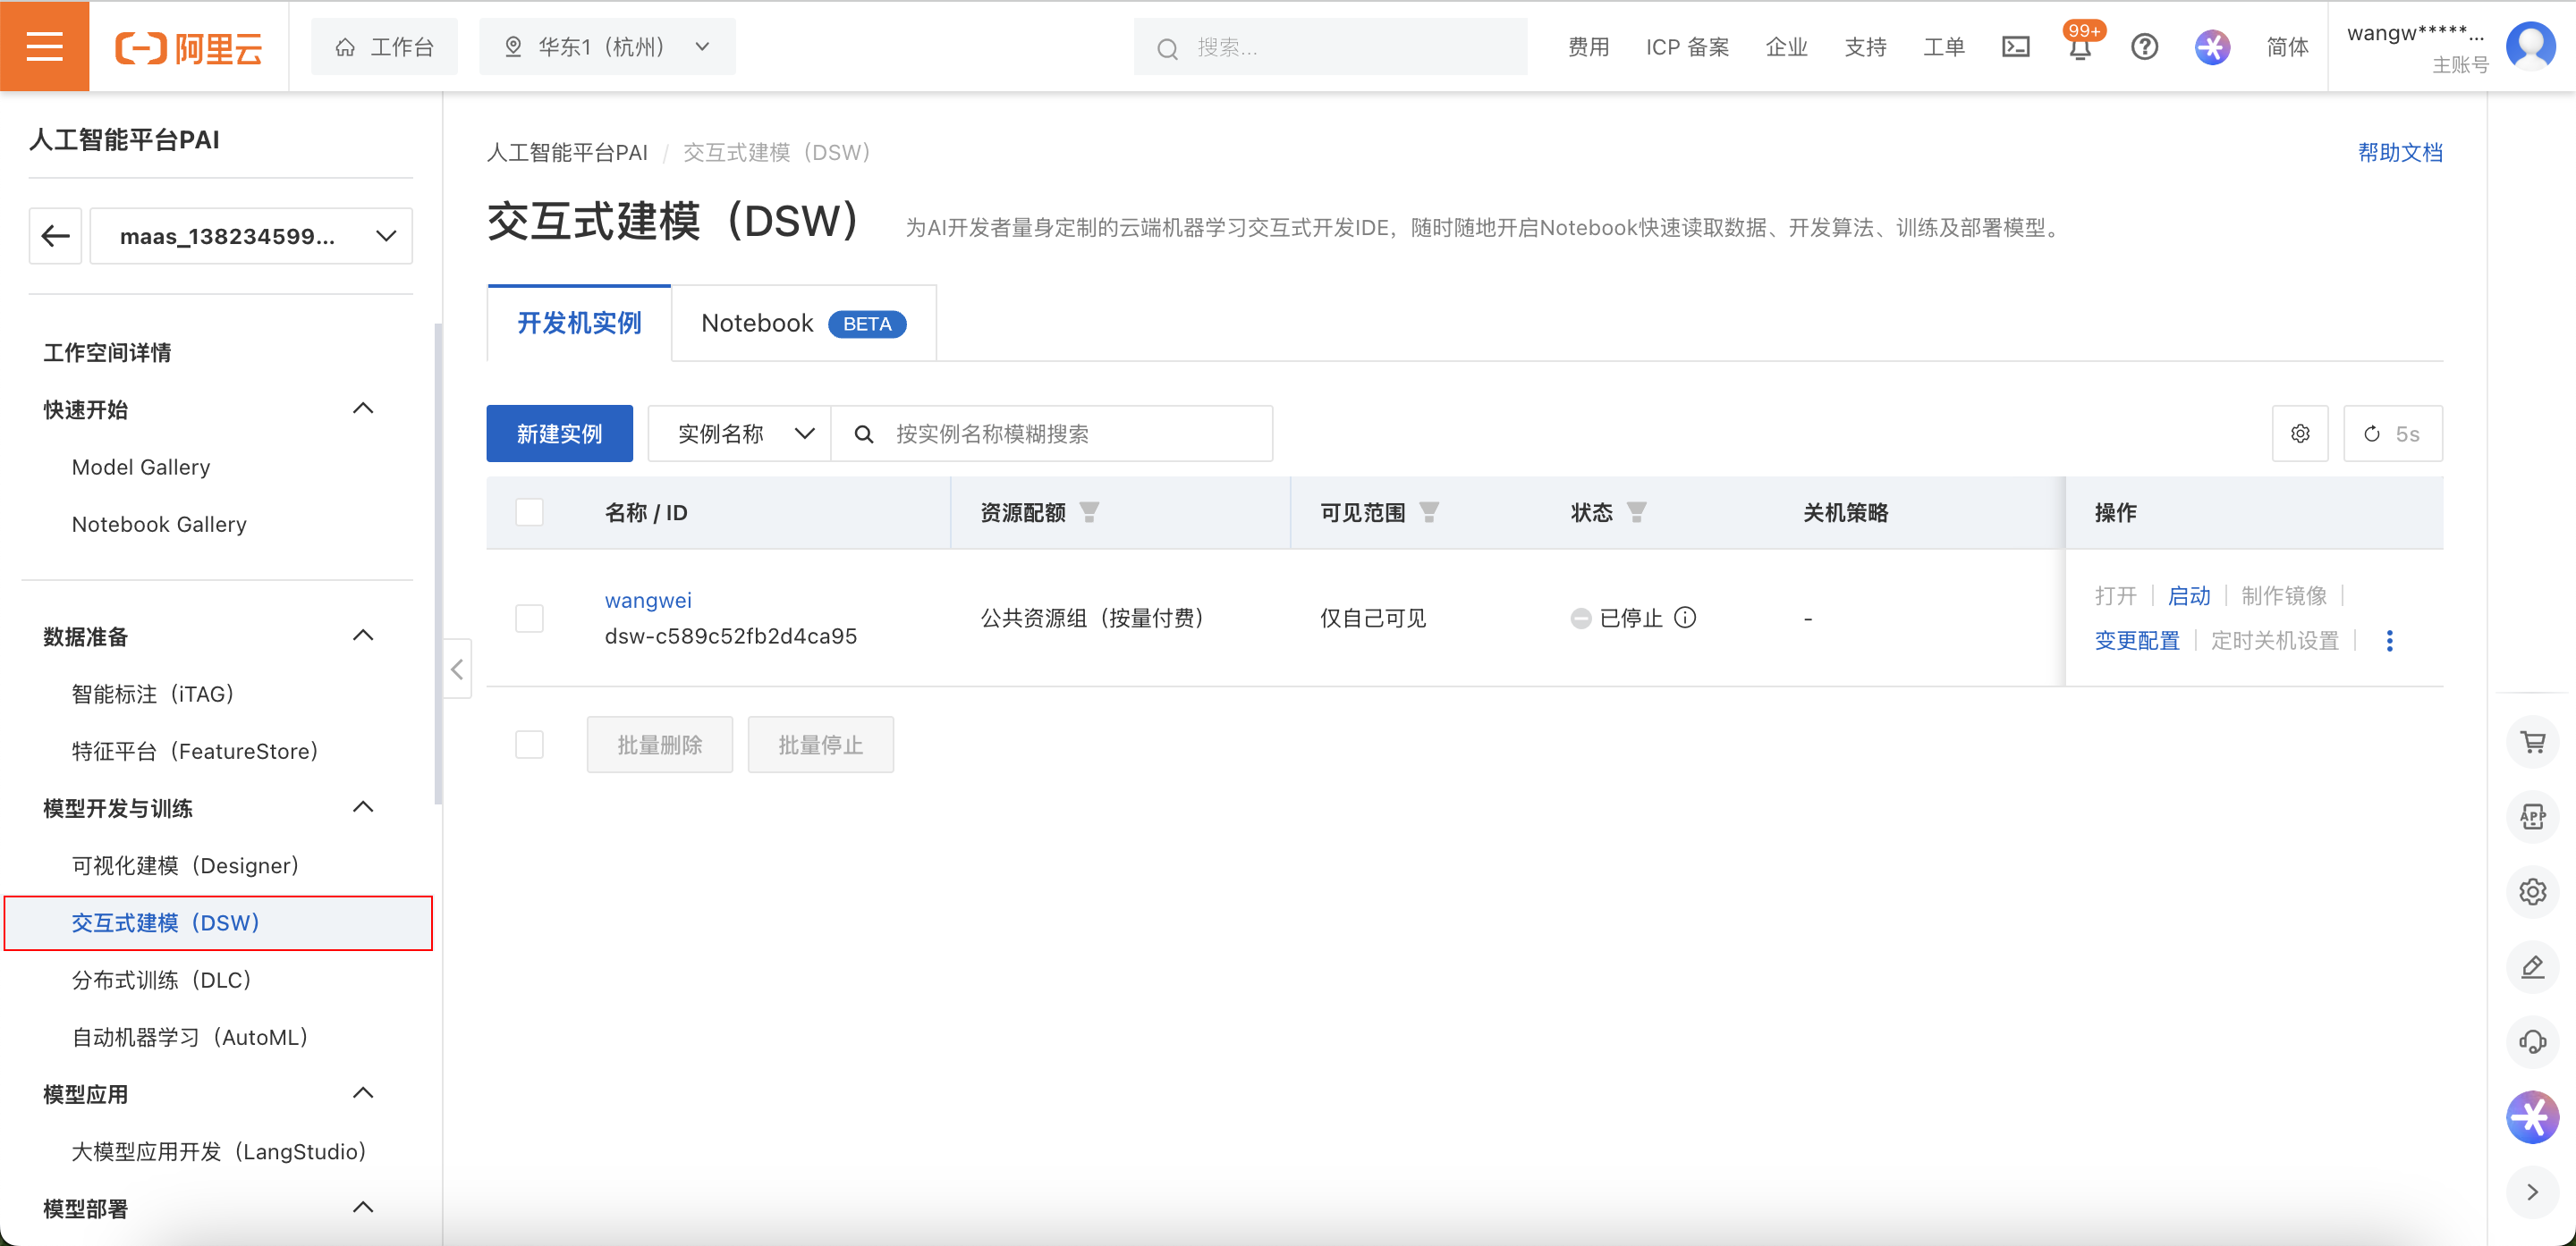
Task: Open ICP 备案 in the top menu
Action: pos(1687,47)
